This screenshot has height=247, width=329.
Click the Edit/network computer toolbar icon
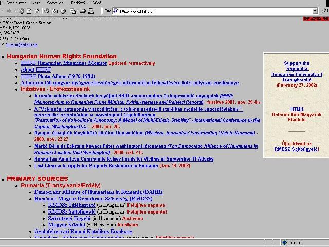pos(91,11)
